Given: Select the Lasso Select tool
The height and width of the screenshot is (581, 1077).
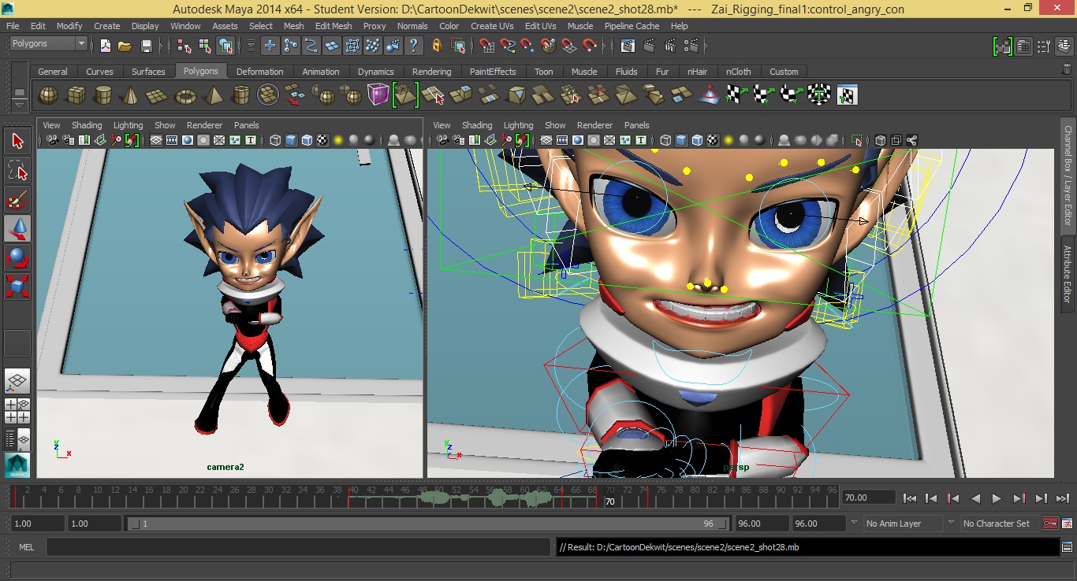Looking at the screenshot, I should (18, 170).
